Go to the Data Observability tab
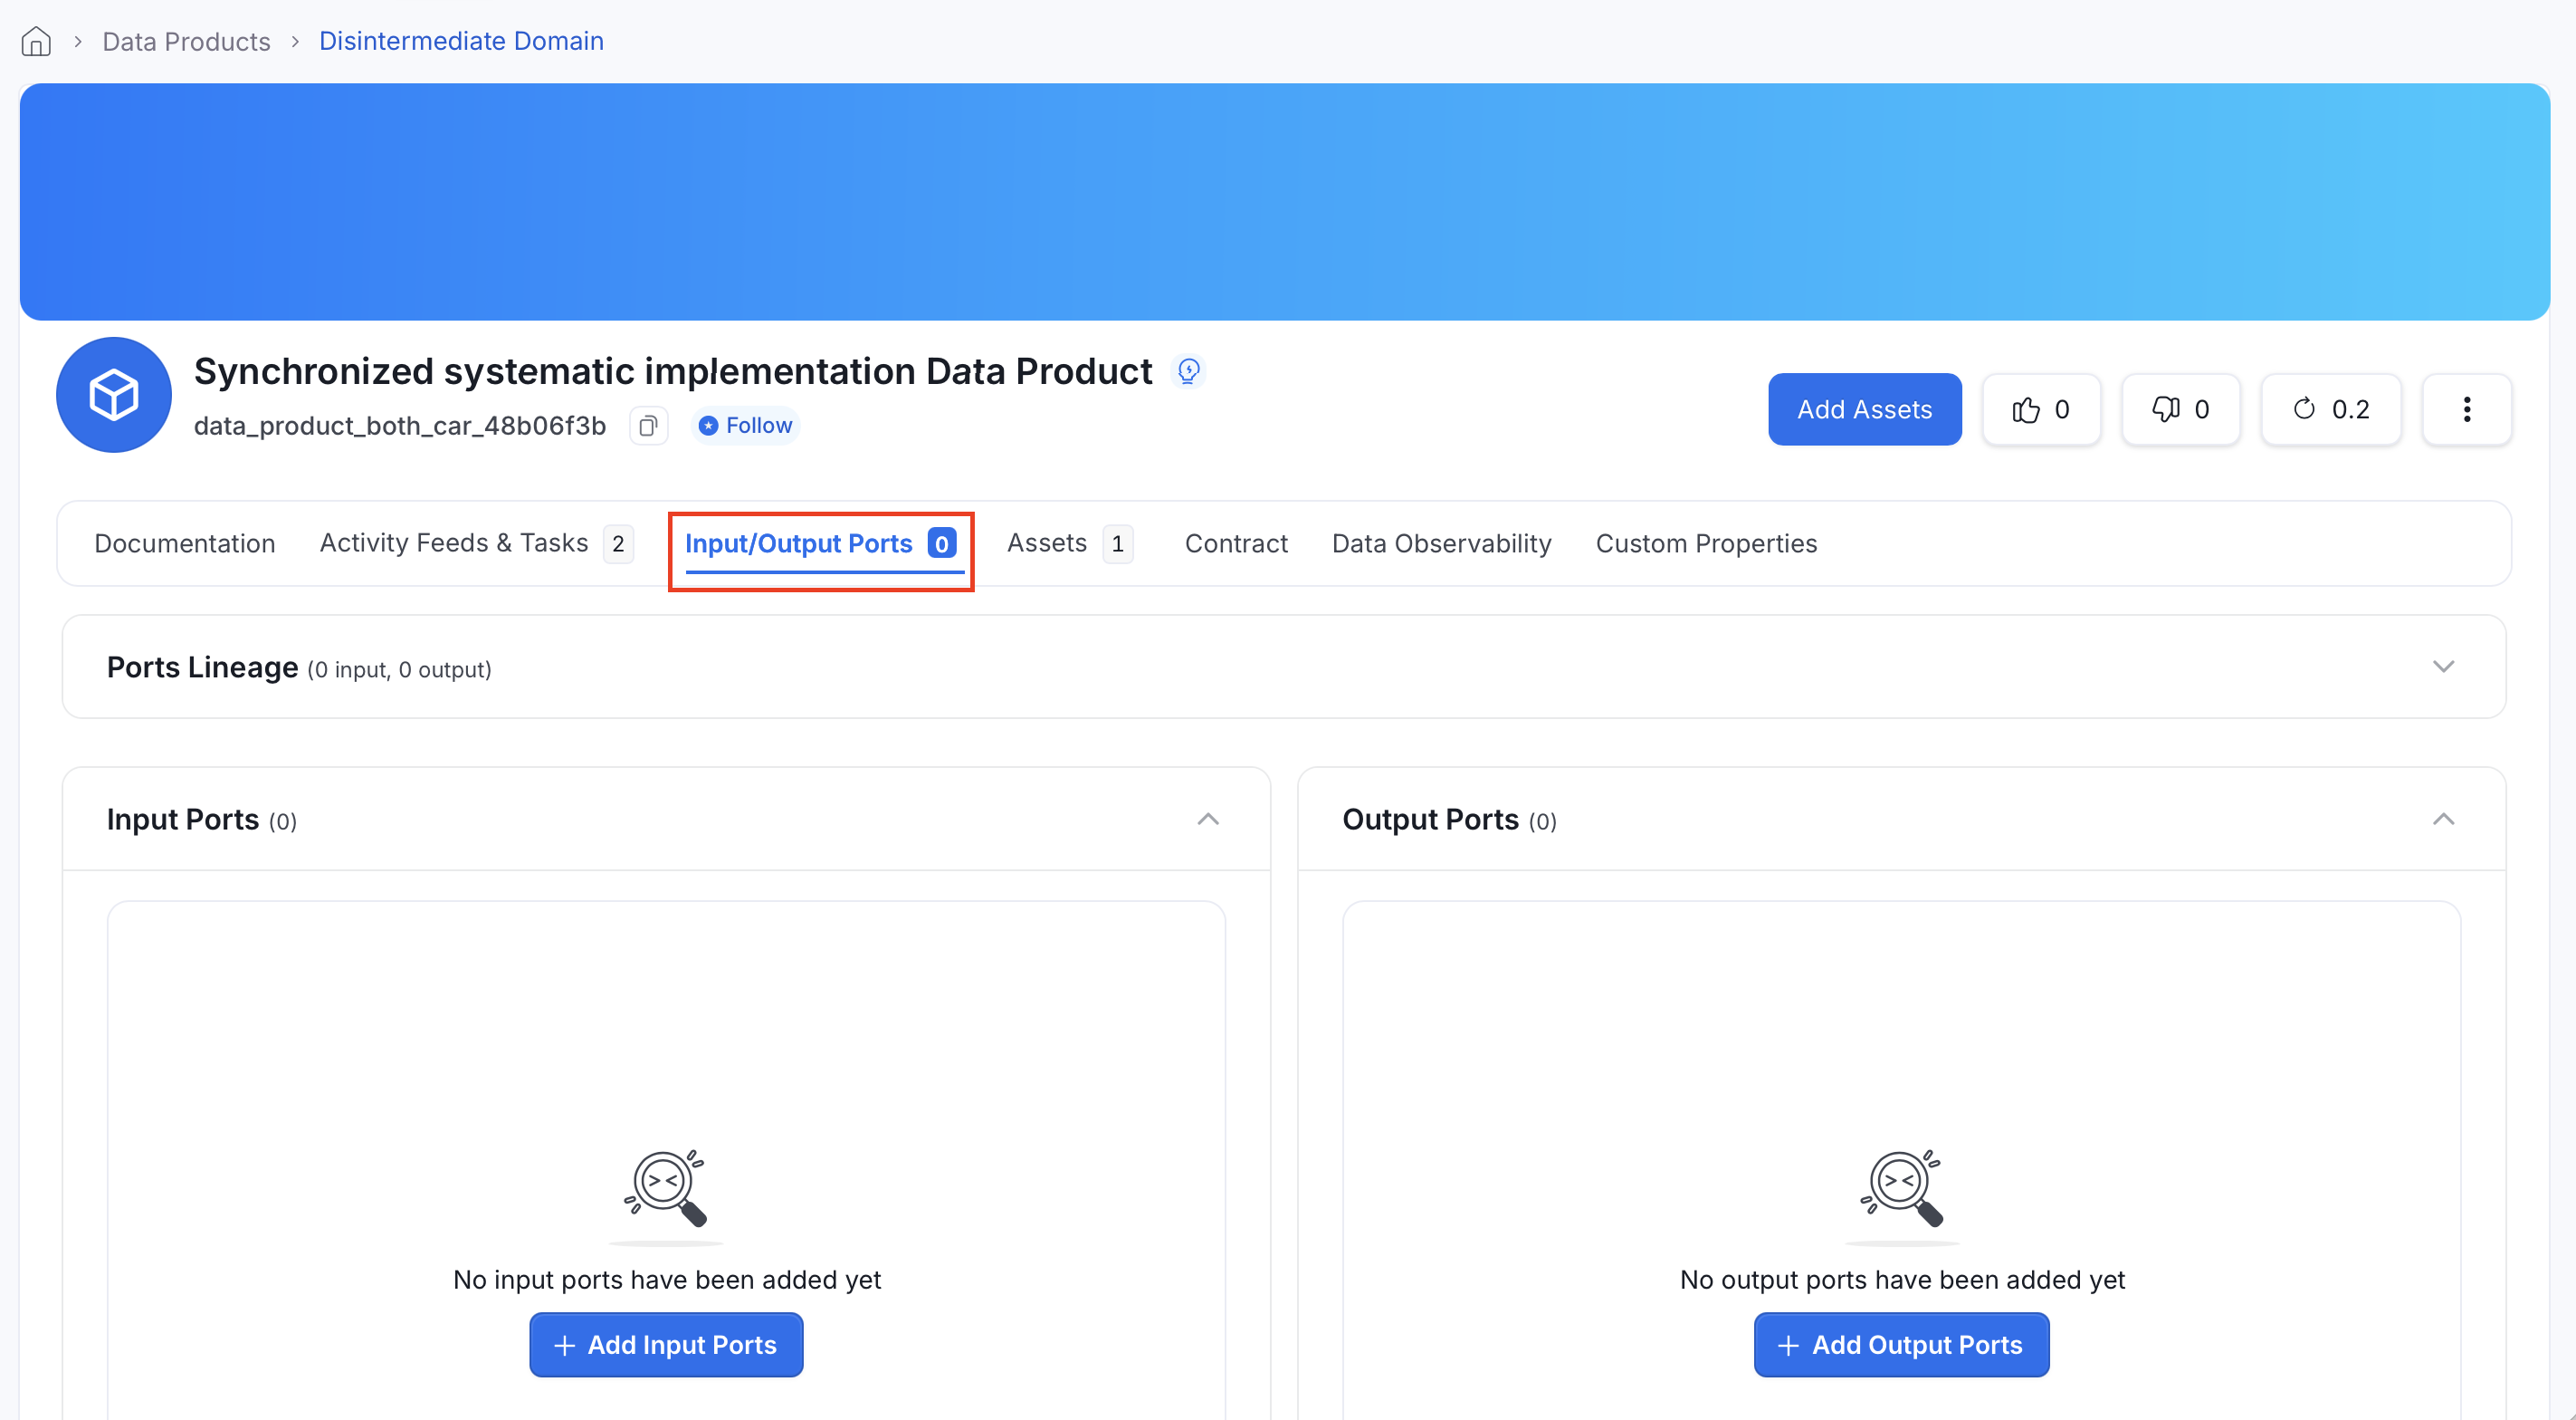The height and width of the screenshot is (1420, 2576). tap(1441, 543)
